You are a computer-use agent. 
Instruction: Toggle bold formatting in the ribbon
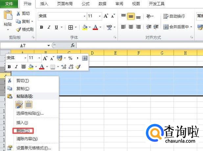[41, 27]
